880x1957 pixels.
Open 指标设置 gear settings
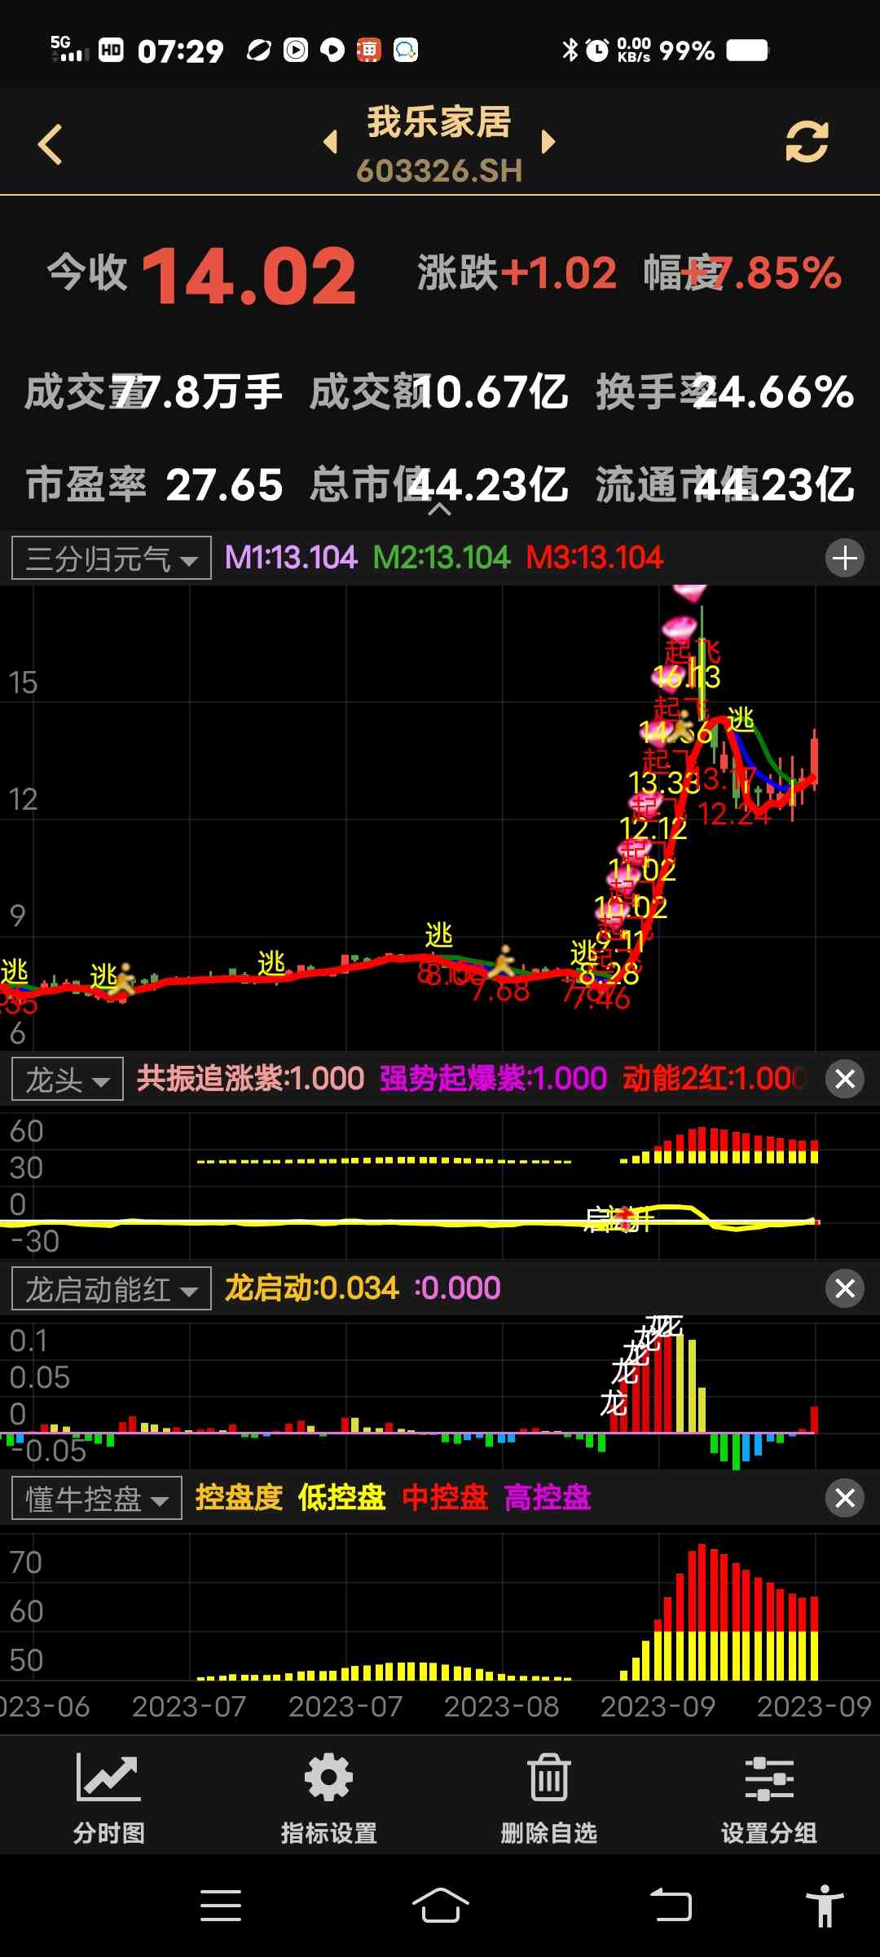(x=329, y=1799)
